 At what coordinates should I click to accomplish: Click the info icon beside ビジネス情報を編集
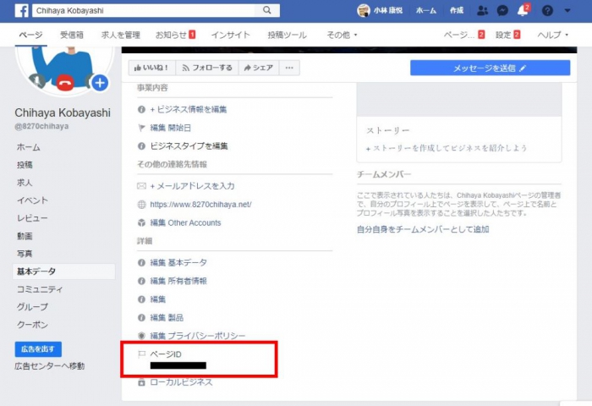tap(141, 109)
